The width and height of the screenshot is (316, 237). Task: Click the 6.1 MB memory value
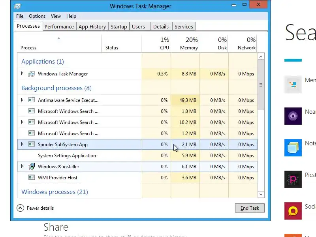point(189,167)
